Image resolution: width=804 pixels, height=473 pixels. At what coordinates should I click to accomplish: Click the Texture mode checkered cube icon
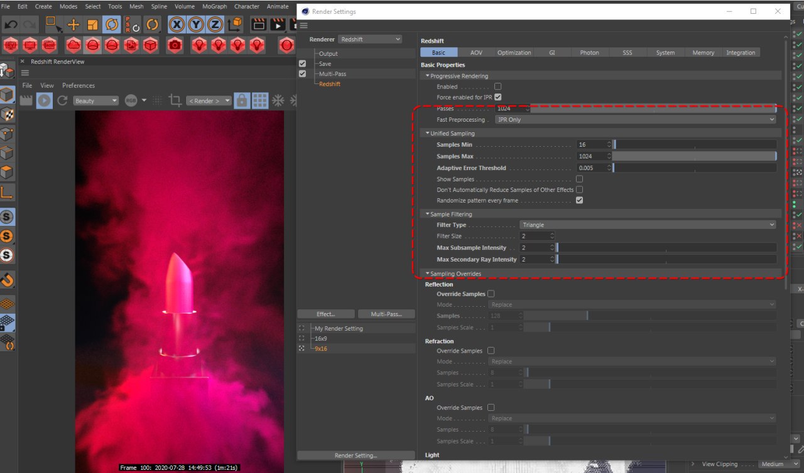[x=8, y=114]
